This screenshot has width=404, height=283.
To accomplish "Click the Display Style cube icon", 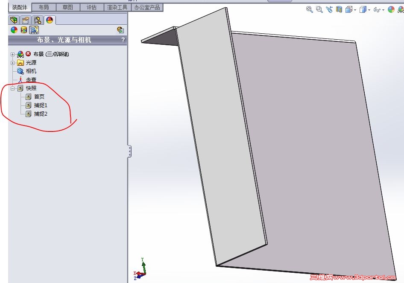I will tap(363, 10).
